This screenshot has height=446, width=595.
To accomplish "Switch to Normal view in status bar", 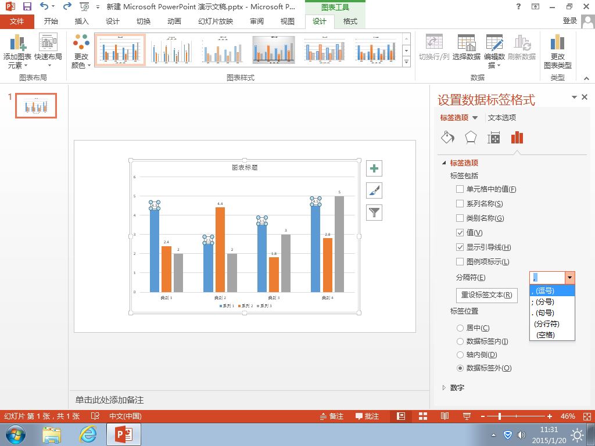I will pyautogui.click(x=401, y=416).
